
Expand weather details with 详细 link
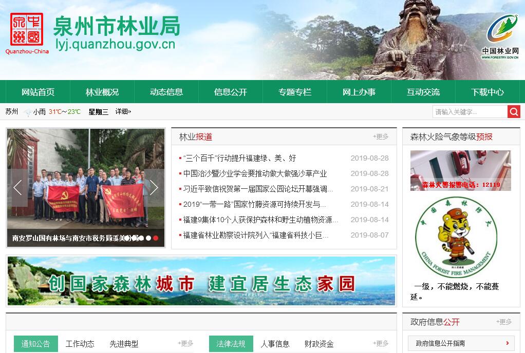tap(123, 112)
